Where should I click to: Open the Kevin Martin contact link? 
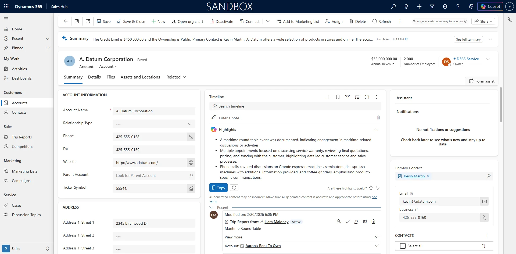[x=414, y=176]
